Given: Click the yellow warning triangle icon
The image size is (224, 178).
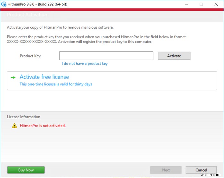Looking at the screenshot, I should coord(14,126).
